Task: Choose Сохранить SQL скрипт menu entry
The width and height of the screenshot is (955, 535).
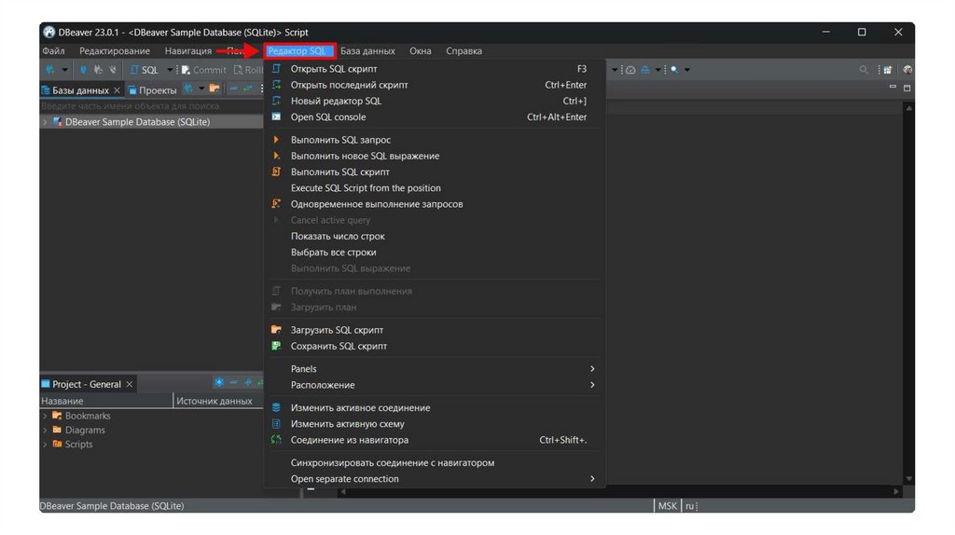Action: click(x=435, y=346)
